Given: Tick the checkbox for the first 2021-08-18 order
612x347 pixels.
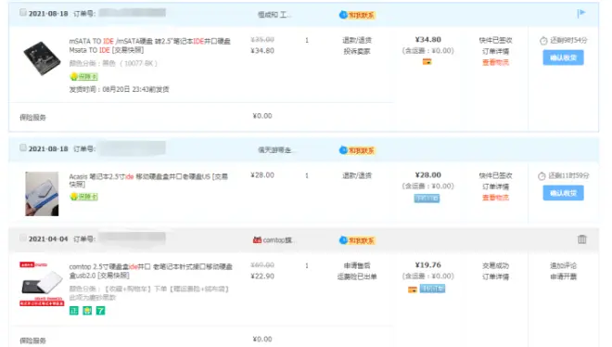Looking at the screenshot, I should pyautogui.click(x=23, y=12).
